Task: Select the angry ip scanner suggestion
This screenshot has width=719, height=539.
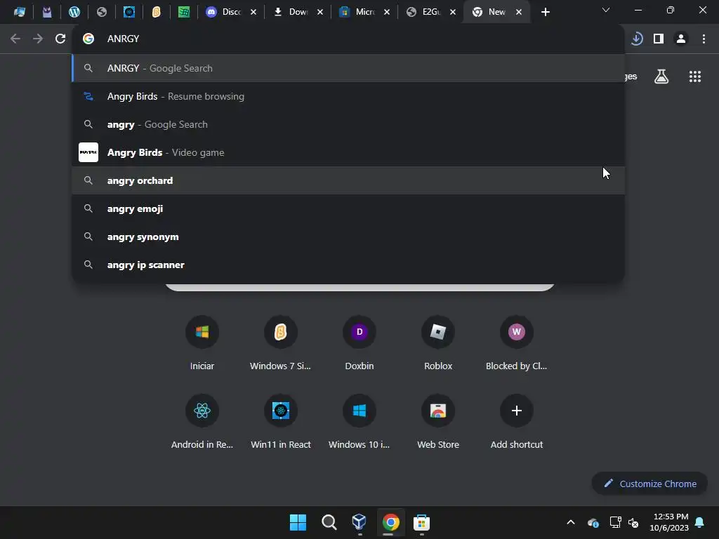Action: tap(348, 265)
